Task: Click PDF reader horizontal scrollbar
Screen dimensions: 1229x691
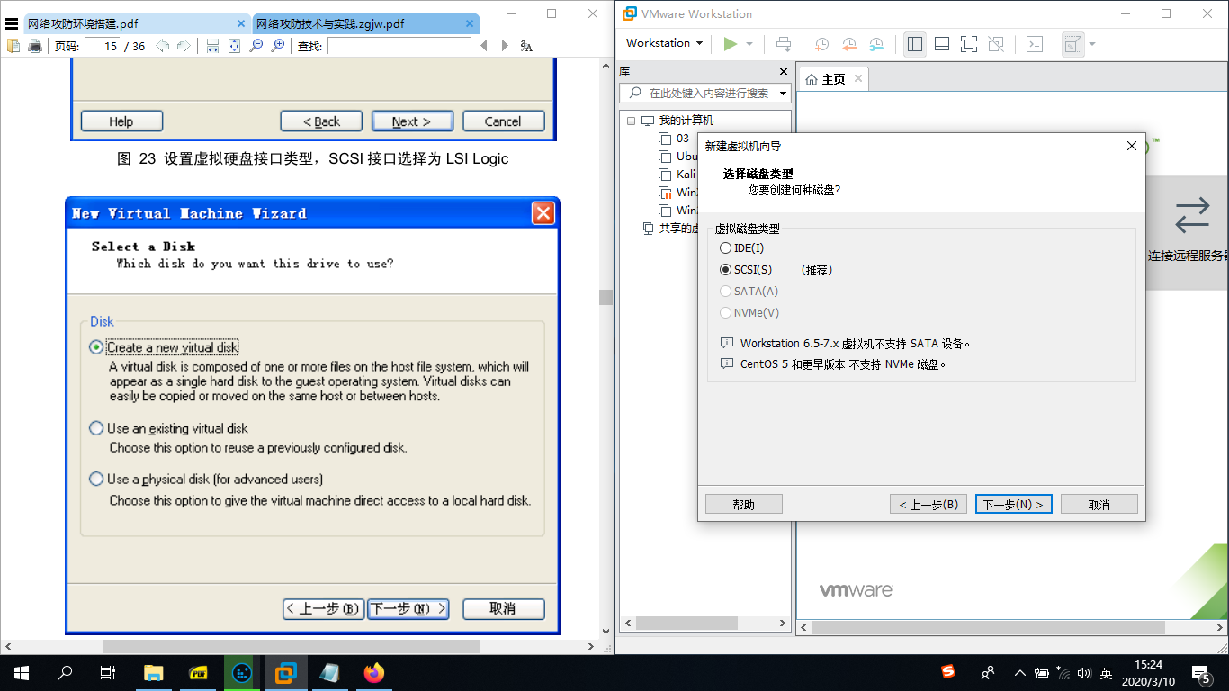Action: (292, 646)
